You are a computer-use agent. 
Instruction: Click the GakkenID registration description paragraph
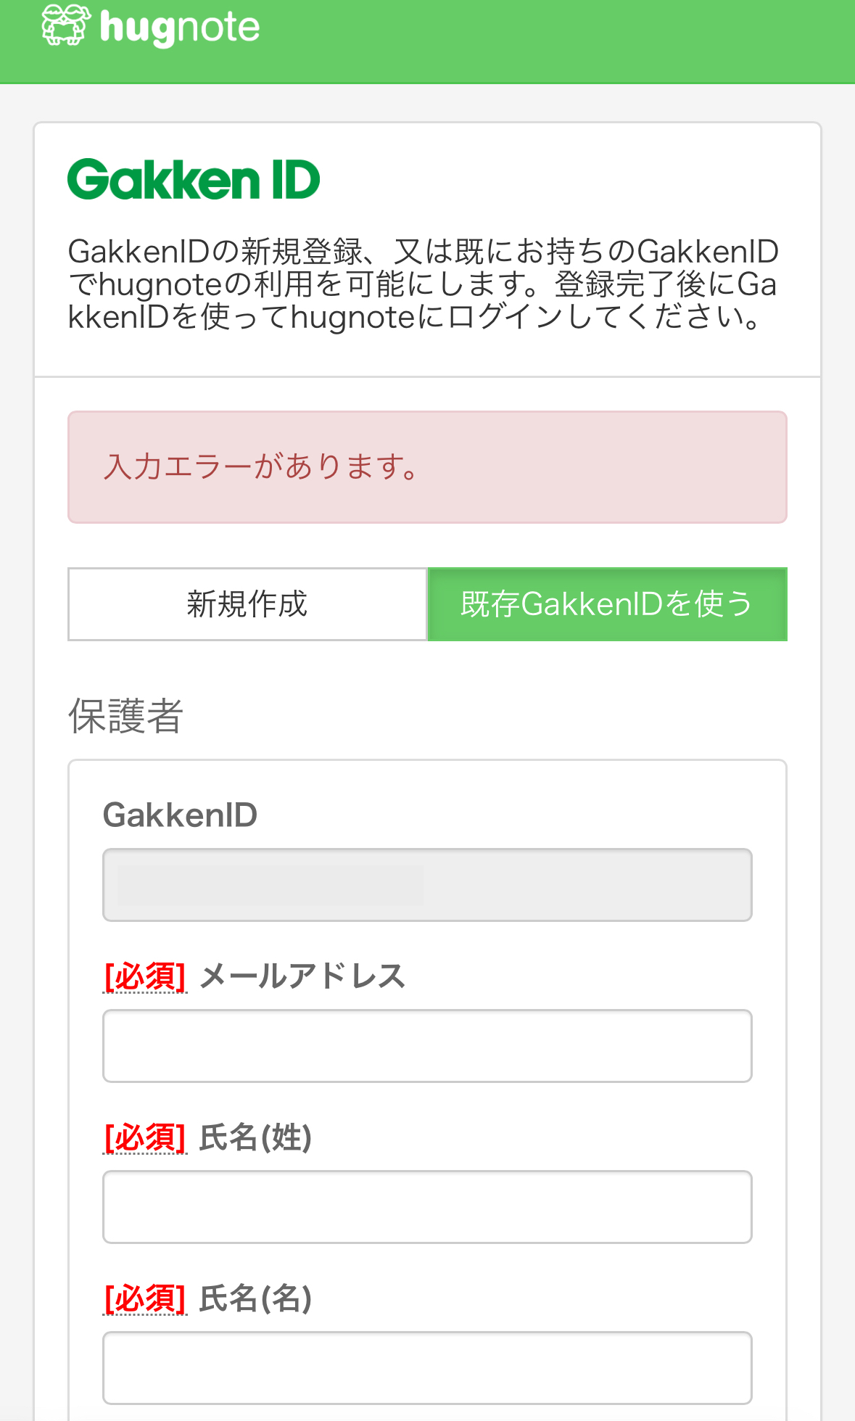pyautogui.click(x=423, y=284)
